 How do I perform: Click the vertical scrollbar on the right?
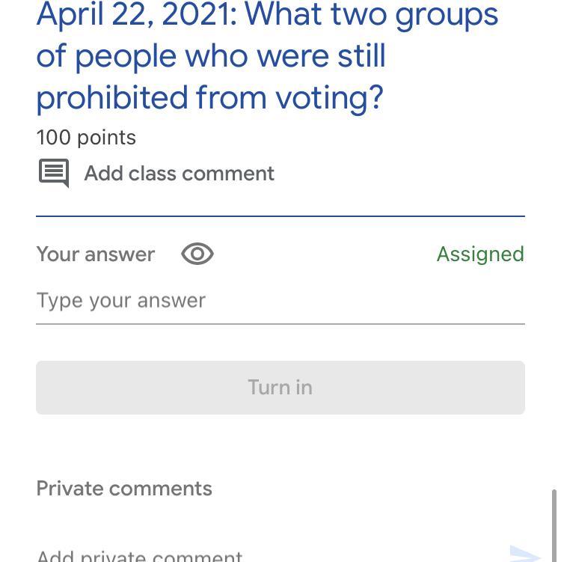pos(554,524)
